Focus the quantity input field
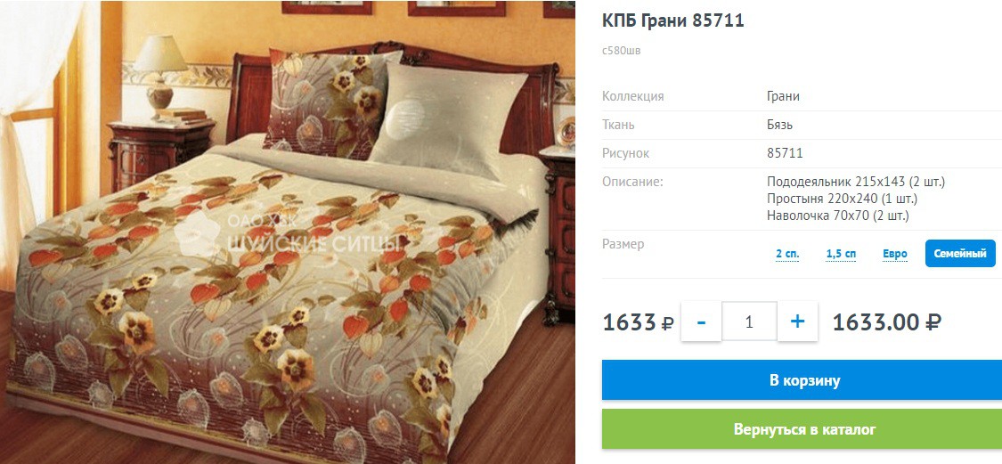 click(750, 322)
